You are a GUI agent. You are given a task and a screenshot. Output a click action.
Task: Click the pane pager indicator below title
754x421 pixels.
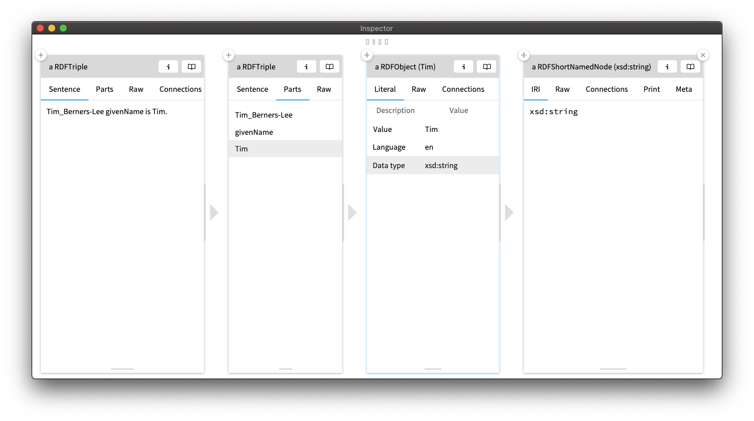click(377, 42)
